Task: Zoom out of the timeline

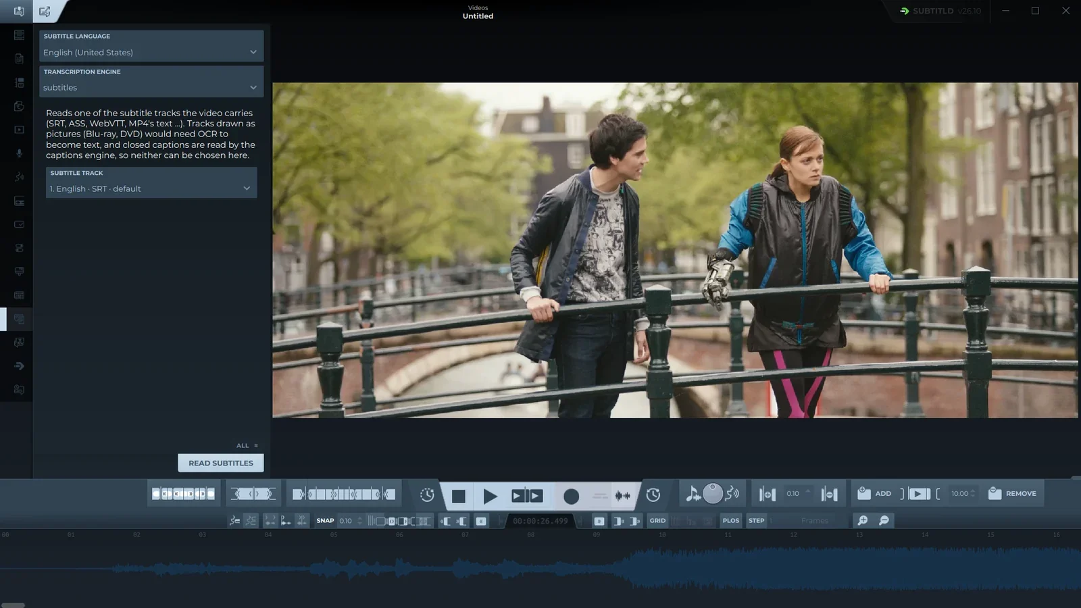Action: point(884,520)
